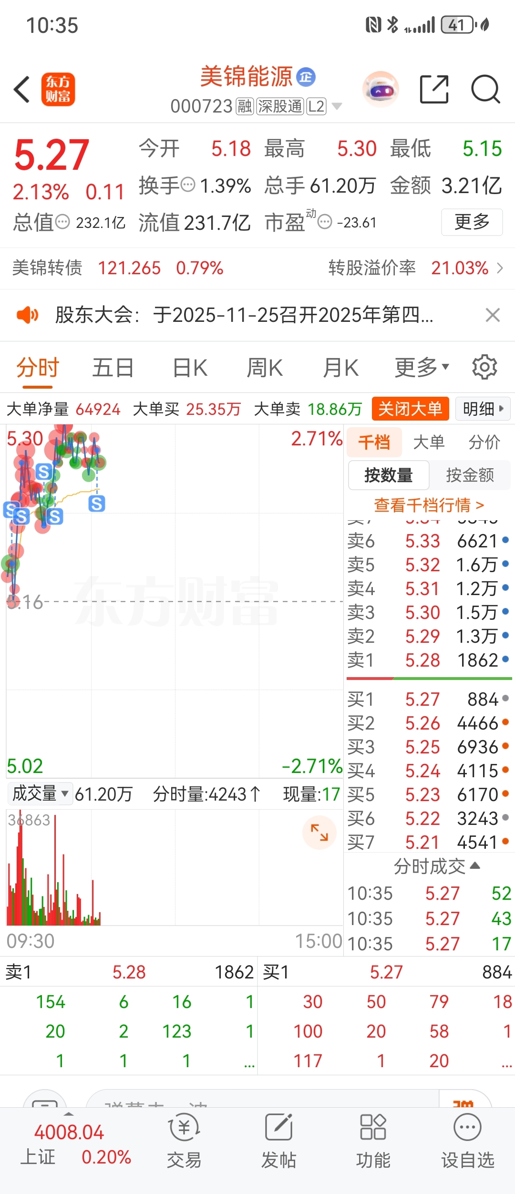Open the 设自选 watchlist icon
The image size is (515, 1194).
pyautogui.click(x=467, y=1140)
